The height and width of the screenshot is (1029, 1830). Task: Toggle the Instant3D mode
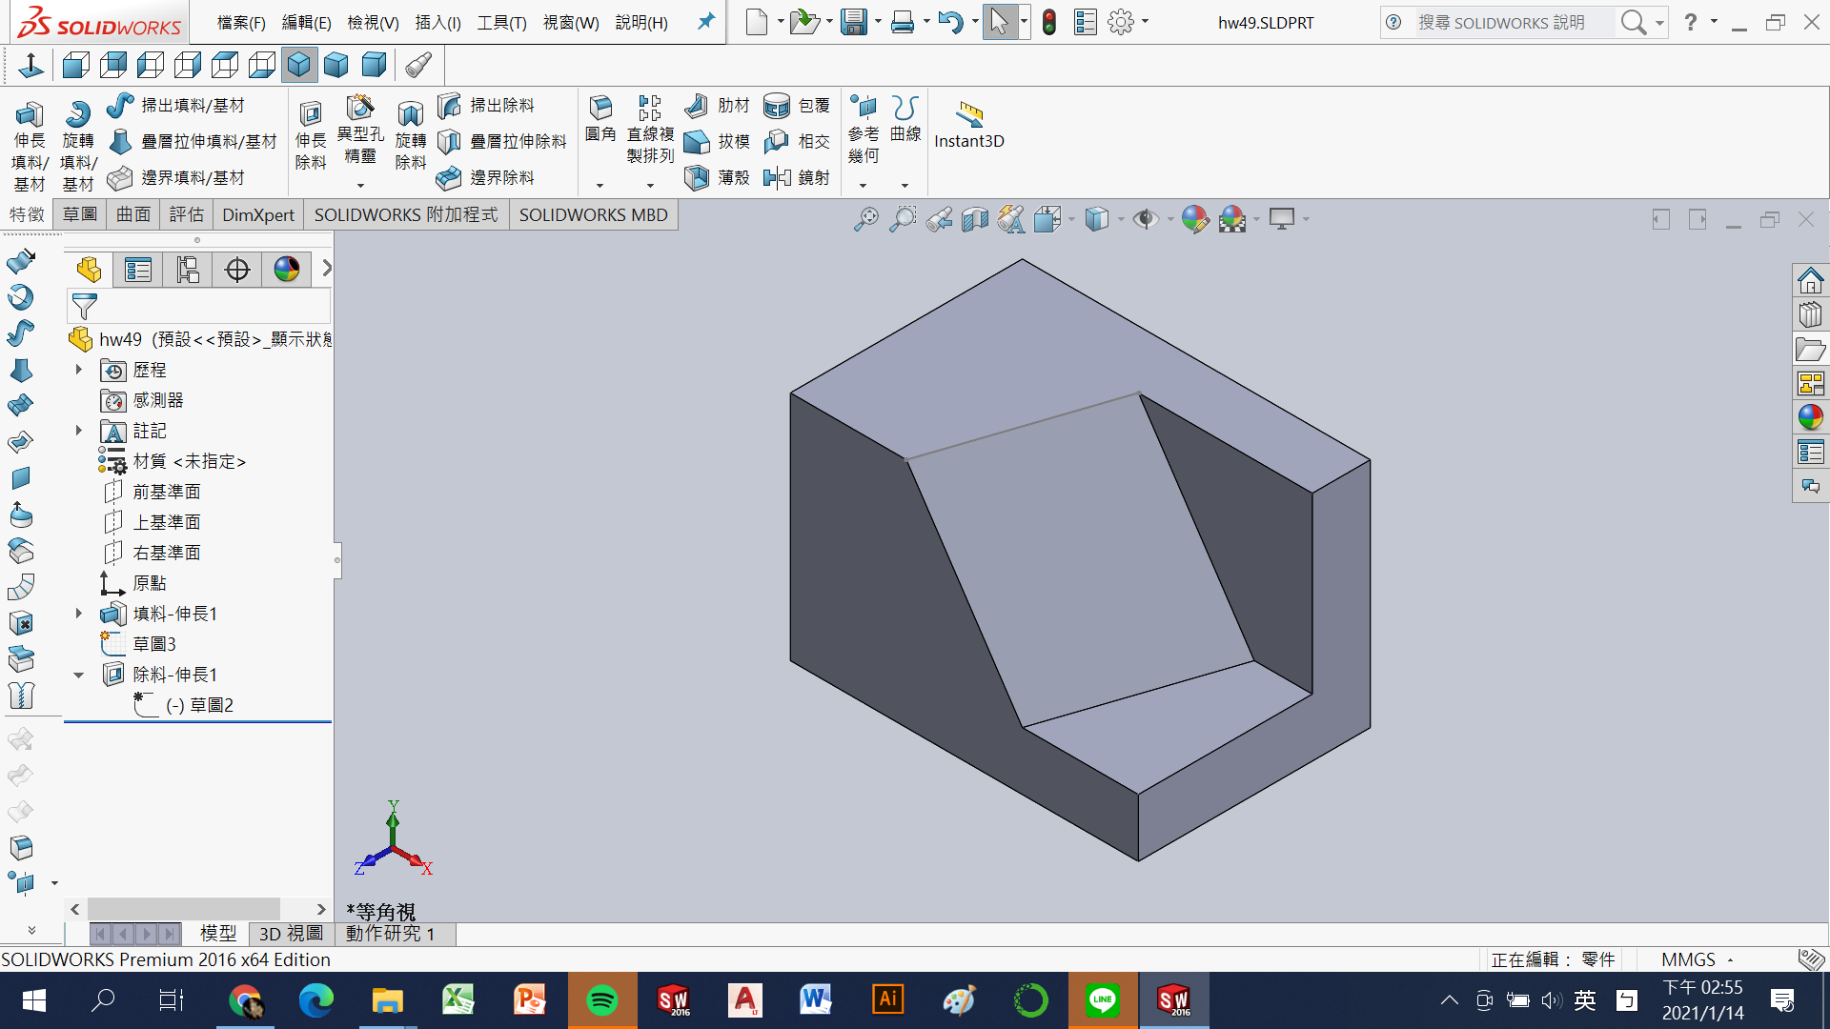click(968, 124)
